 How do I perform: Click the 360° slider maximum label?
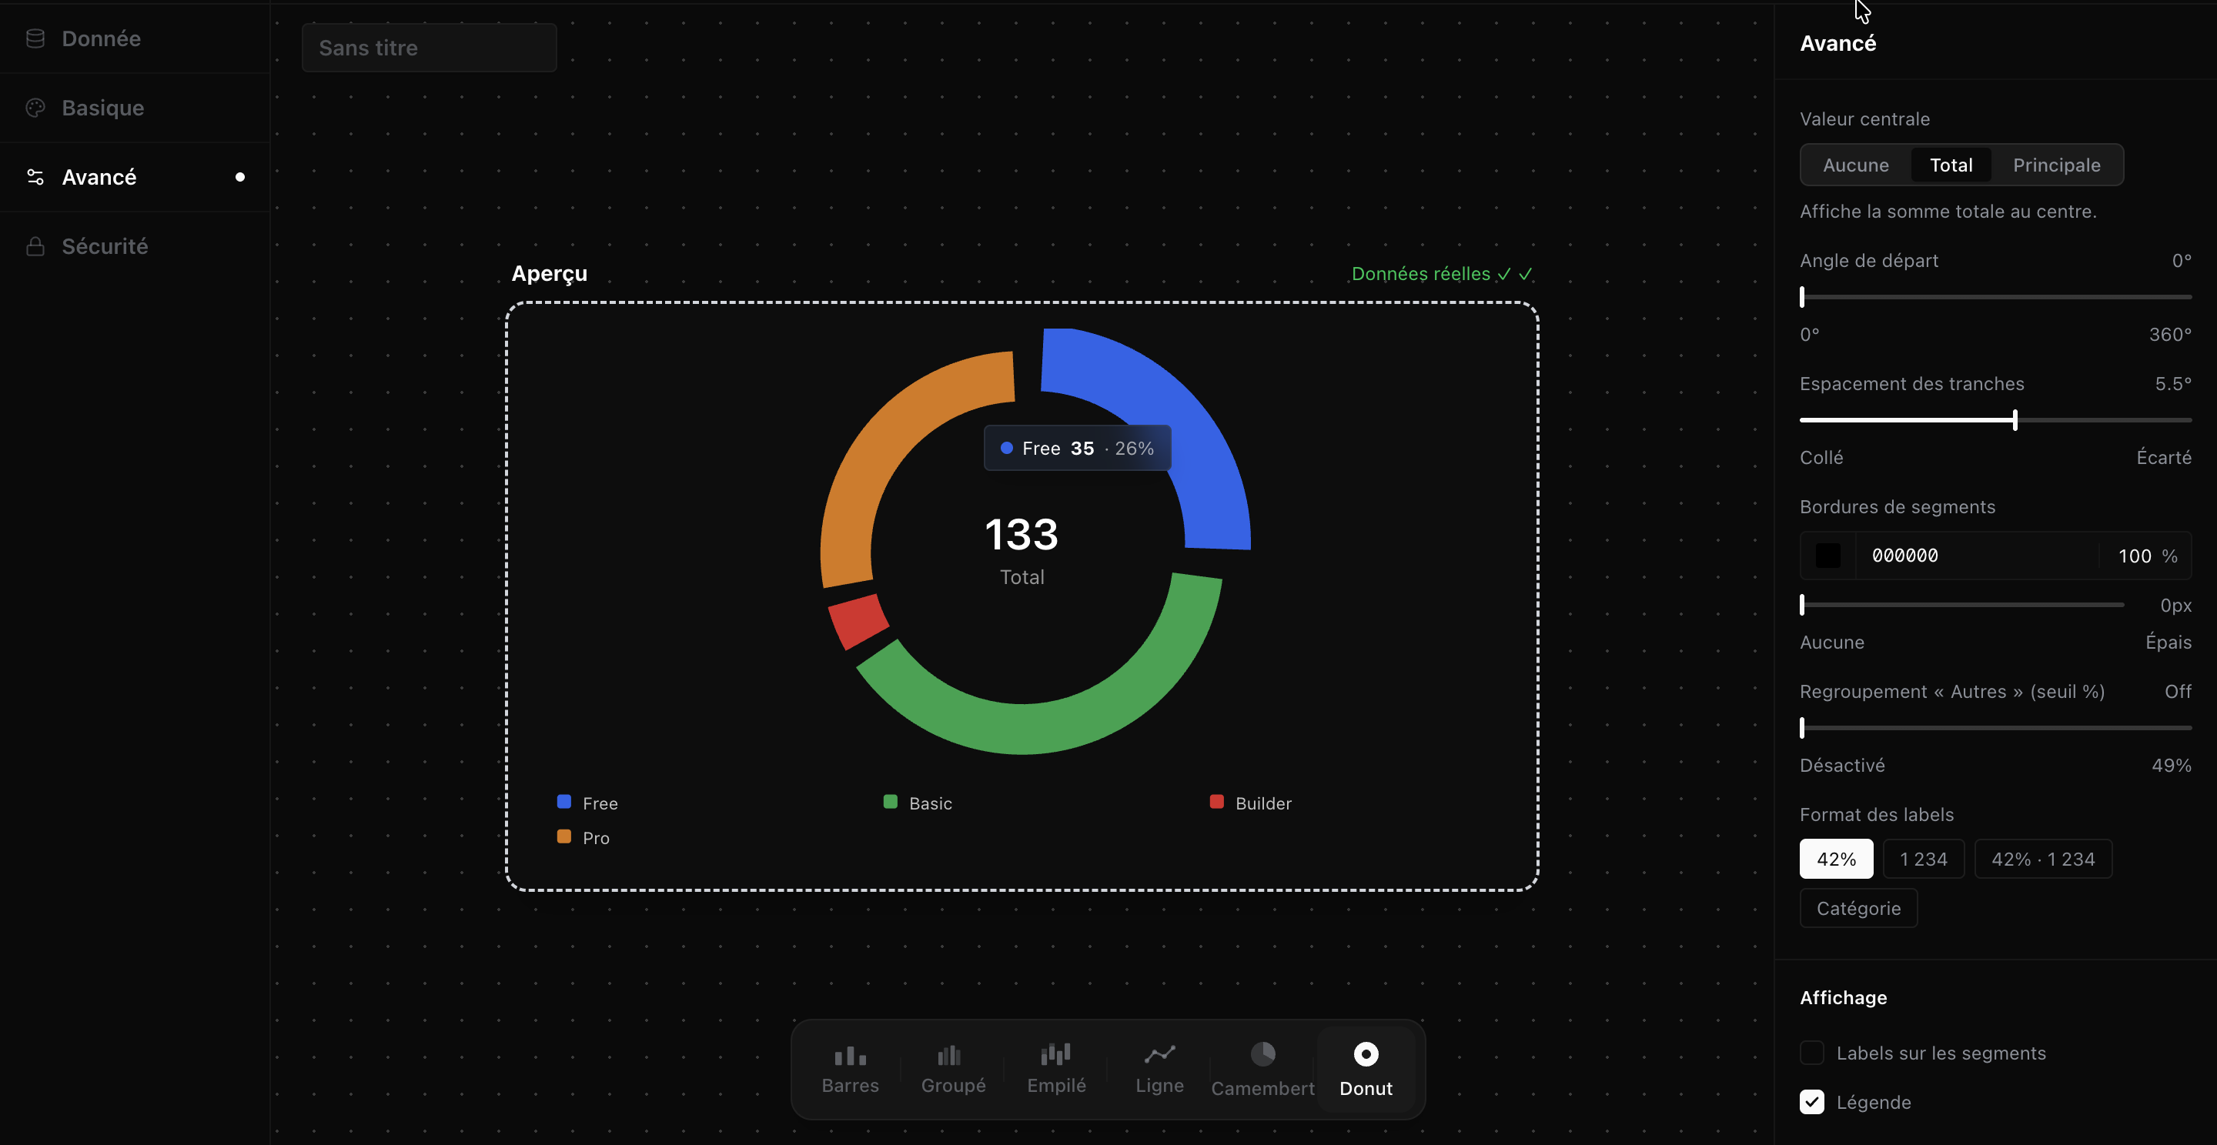2170,335
